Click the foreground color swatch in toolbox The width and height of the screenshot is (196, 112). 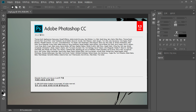tap(3, 93)
